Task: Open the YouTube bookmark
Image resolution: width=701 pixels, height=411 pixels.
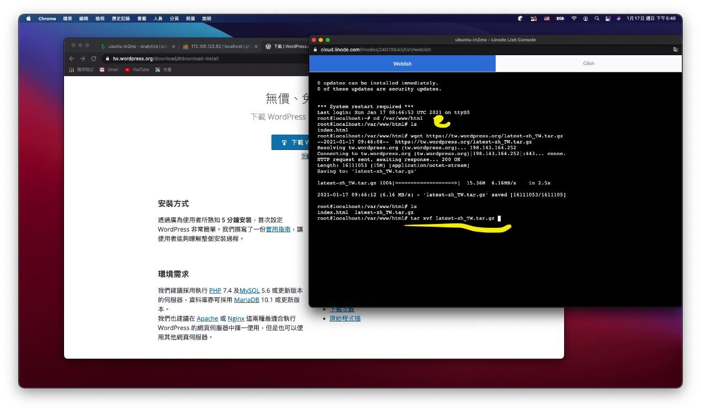Action: pyautogui.click(x=137, y=70)
